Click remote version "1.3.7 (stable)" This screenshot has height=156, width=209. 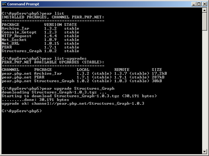click(x=132, y=73)
